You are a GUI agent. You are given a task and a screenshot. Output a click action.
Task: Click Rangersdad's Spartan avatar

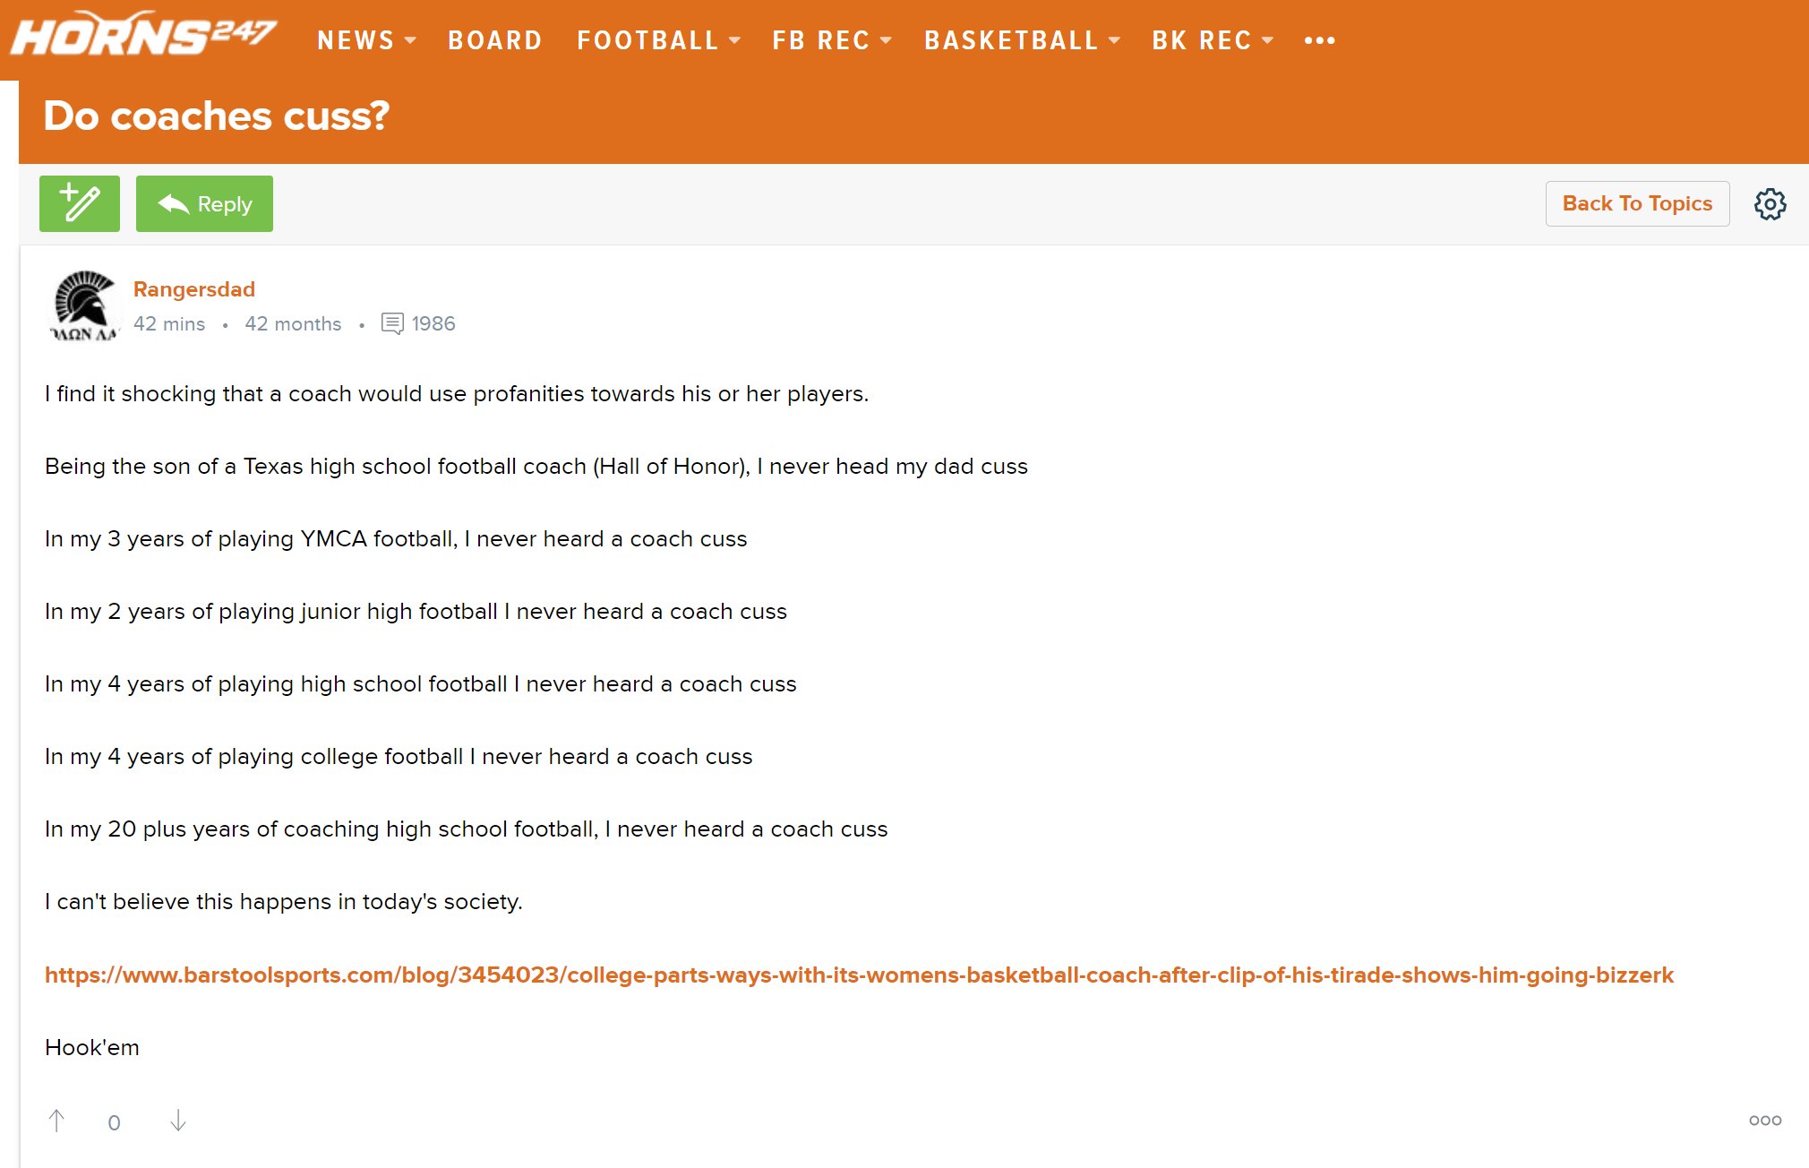83,305
